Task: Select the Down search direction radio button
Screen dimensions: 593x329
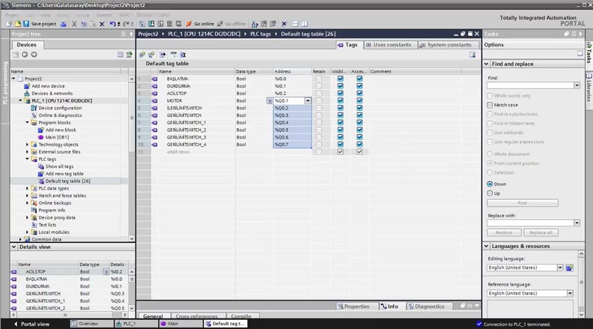Action: coord(490,184)
